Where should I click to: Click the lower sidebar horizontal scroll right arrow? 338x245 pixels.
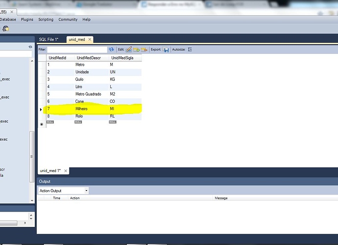click(x=25, y=223)
